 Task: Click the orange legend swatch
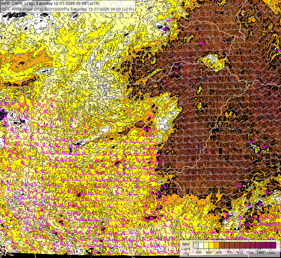(x=216, y=245)
